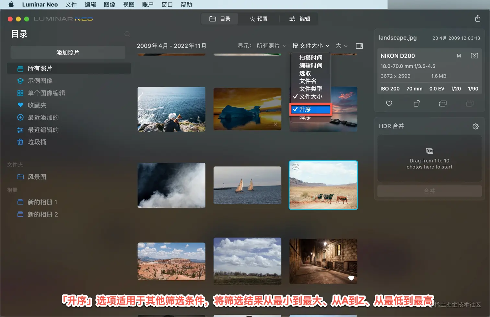The image size is (490, 317).
Task: Click the 单个图像编辑 grid icon
Action: point(20,93)
